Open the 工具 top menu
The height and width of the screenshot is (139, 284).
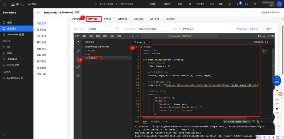(x=189, y=4)
